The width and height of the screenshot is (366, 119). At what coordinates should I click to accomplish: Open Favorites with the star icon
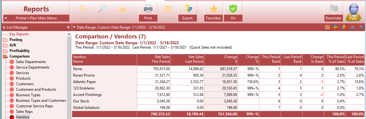[213, 12]
